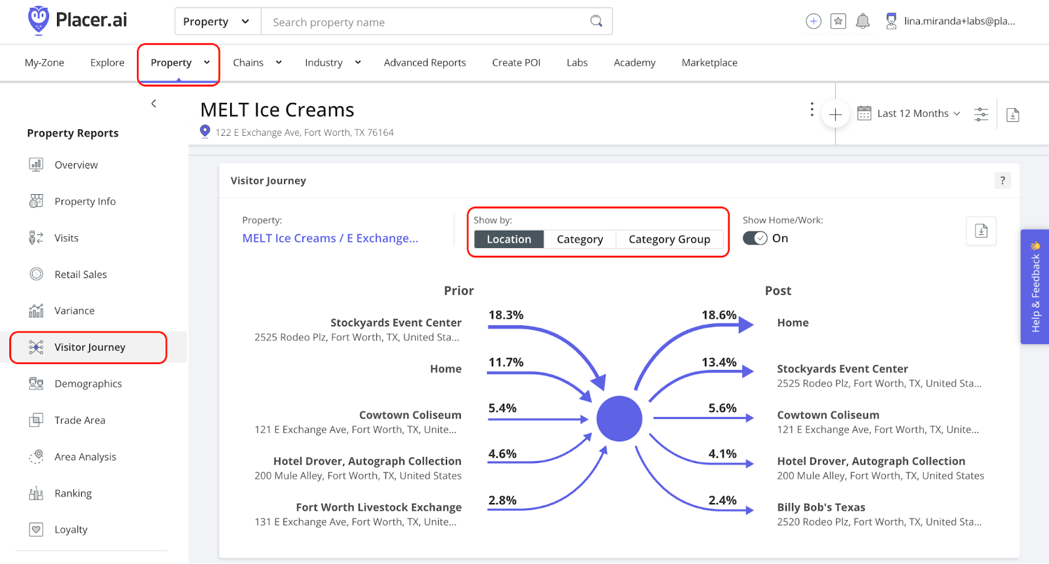1049x564 pixels.
Task: Go to My-Zone tab
Action: pos(45,62)
